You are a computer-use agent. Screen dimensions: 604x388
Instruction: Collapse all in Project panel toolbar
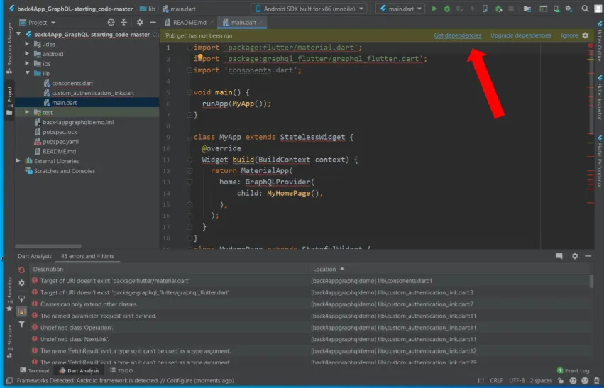(x=123, y=22)
